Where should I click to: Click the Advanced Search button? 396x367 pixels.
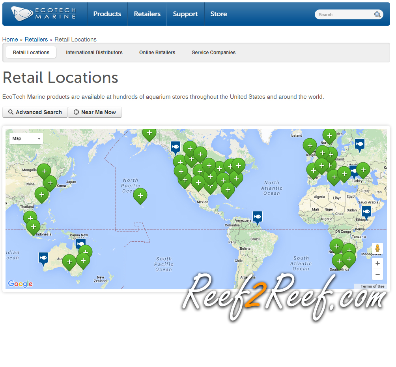35,112
